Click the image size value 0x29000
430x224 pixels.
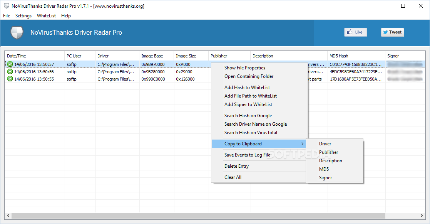click(184, 72)
